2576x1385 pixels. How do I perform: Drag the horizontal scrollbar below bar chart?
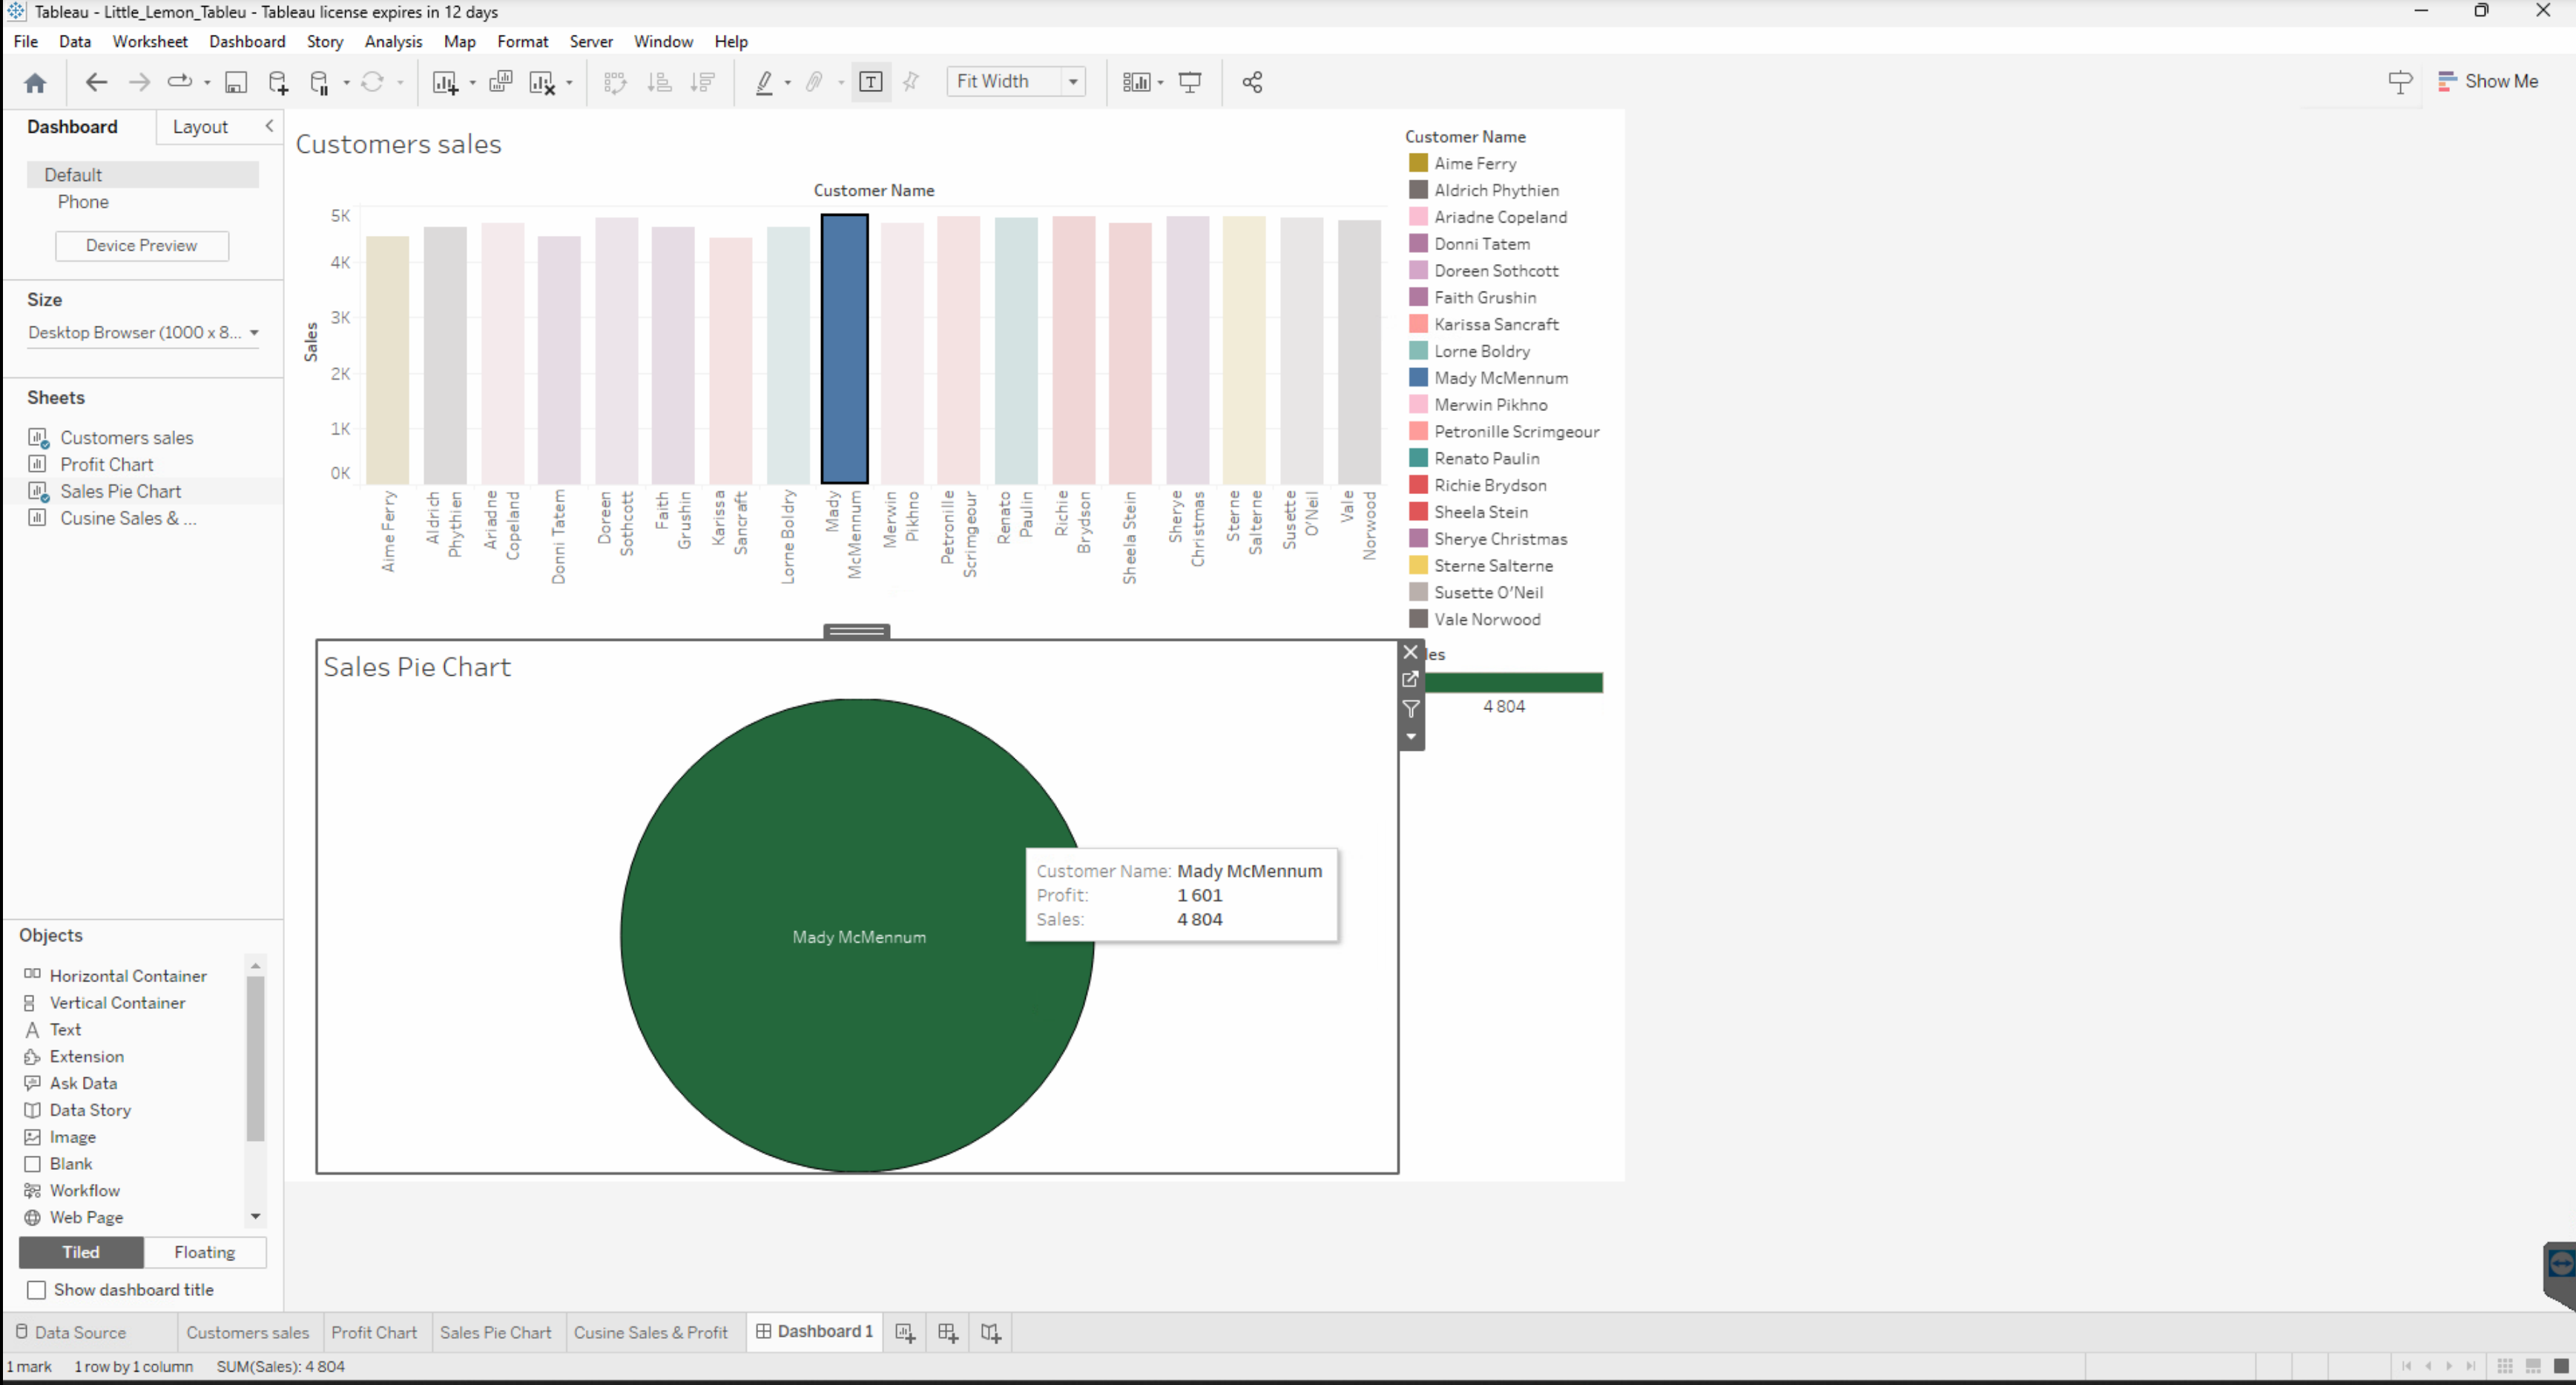click(x=859, y=631)
